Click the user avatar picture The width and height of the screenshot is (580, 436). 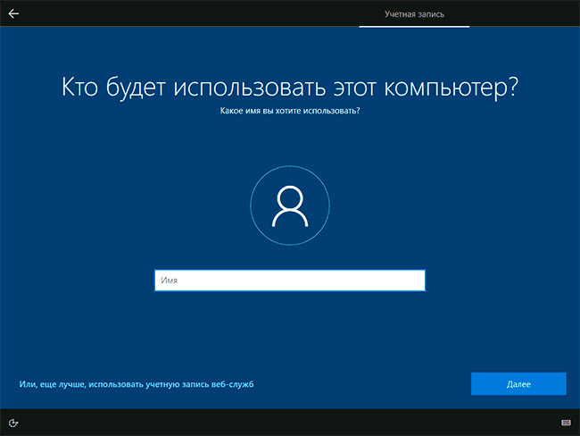tap(290, 205)
